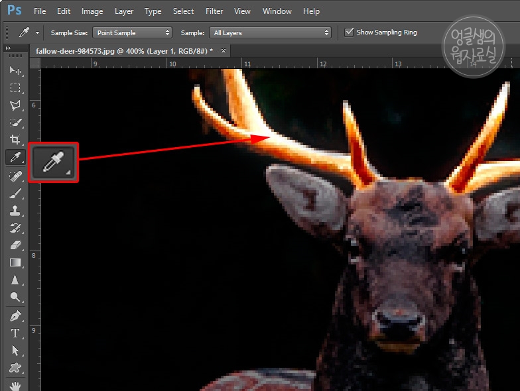
Task: Click the horizontal ruler at mark 11
Action: click(x=247, y=64)
